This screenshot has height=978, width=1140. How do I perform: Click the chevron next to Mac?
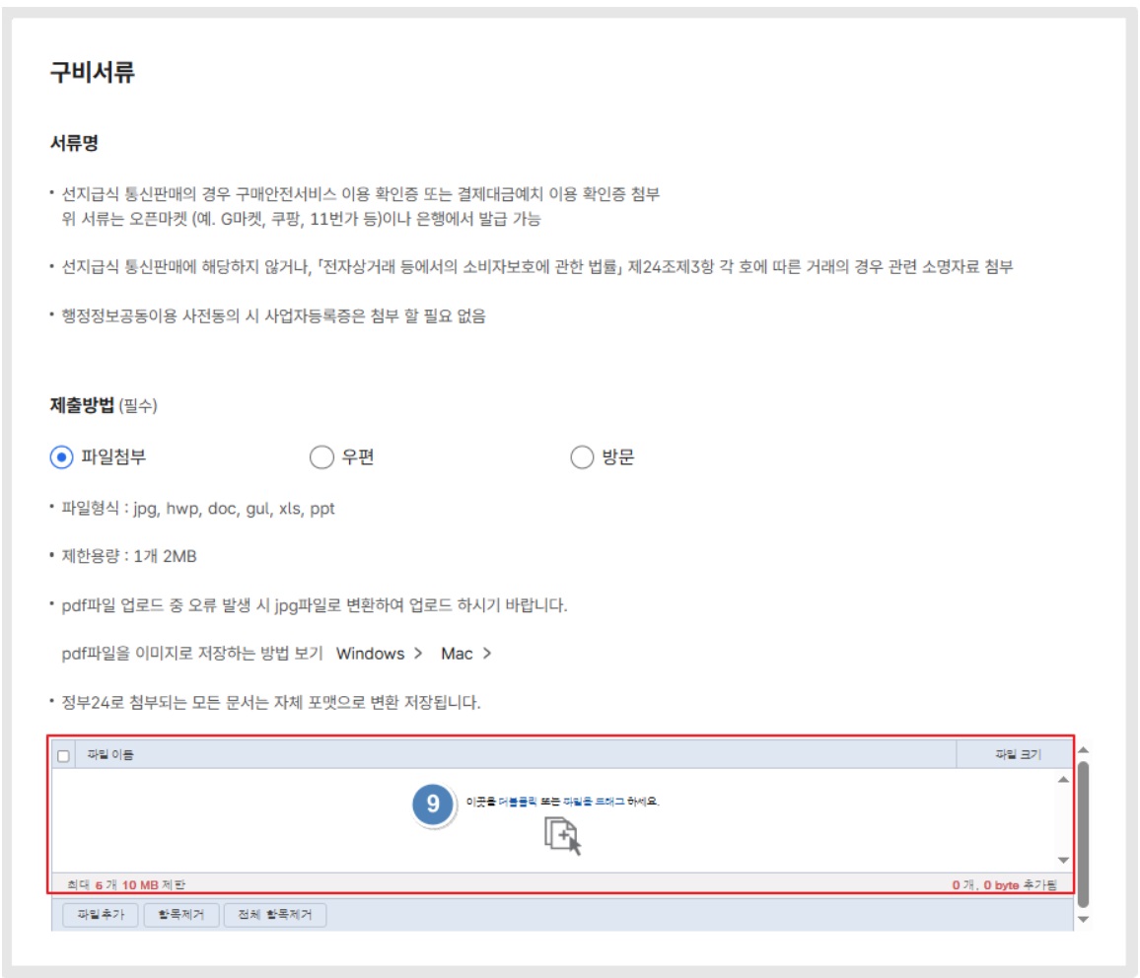point(487,654)
